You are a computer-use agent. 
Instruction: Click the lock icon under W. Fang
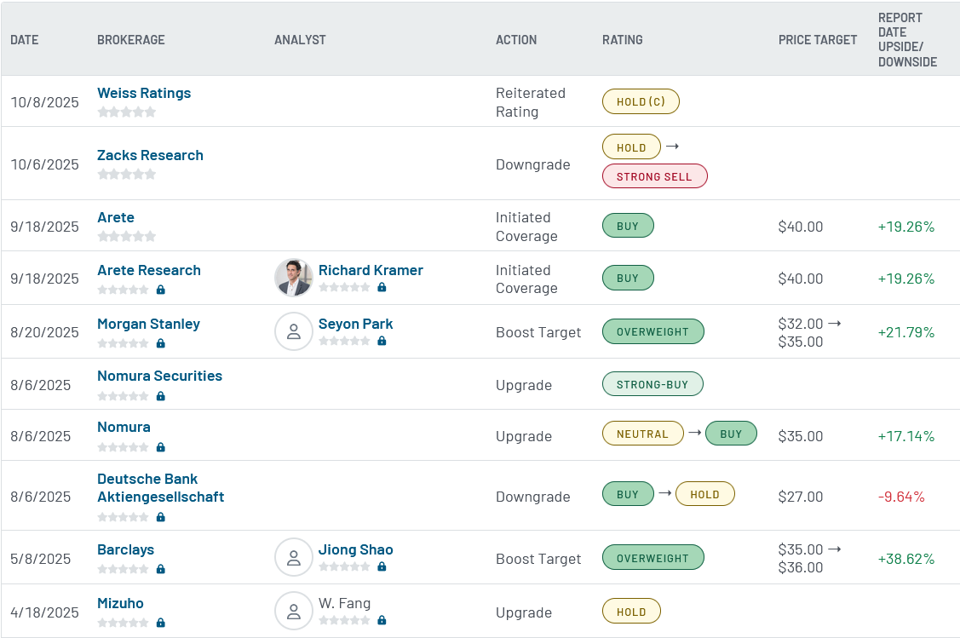click(x=382, y=620)
